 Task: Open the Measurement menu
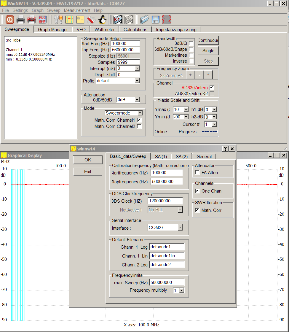coord(77,10)
